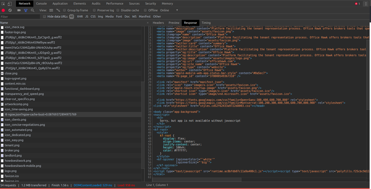The height and width of the screenshot is (189, 371).
Task: Filter requests by Font
Action: [119, 16]
